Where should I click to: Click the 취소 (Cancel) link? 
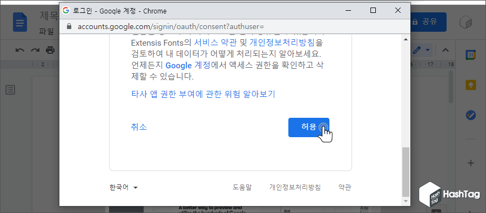pyautogui.click(x=139, y=127)
